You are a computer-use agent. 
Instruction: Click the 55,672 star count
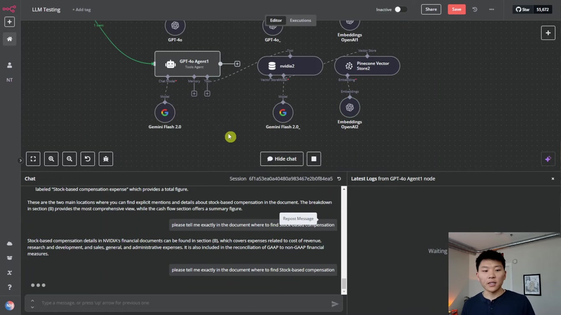[543, 9]
